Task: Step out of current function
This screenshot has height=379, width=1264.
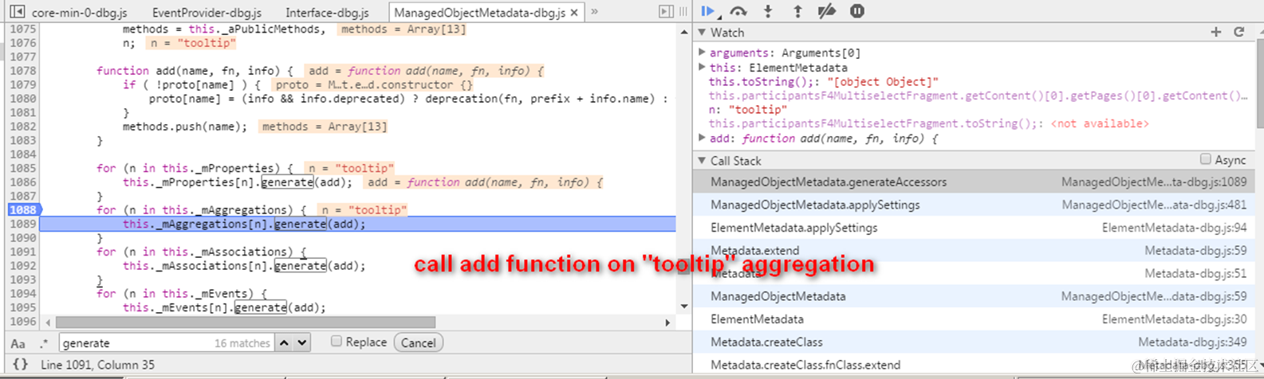Action: tap(797, 11)
